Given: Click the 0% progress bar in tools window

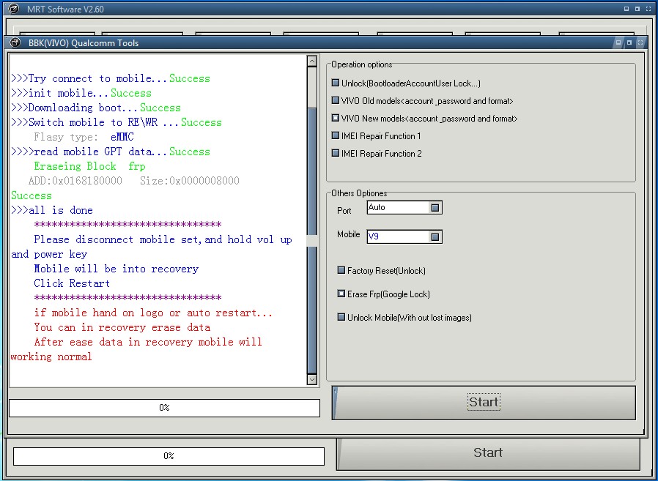Looking at the screenshot, I should click(x=164, y=408).
